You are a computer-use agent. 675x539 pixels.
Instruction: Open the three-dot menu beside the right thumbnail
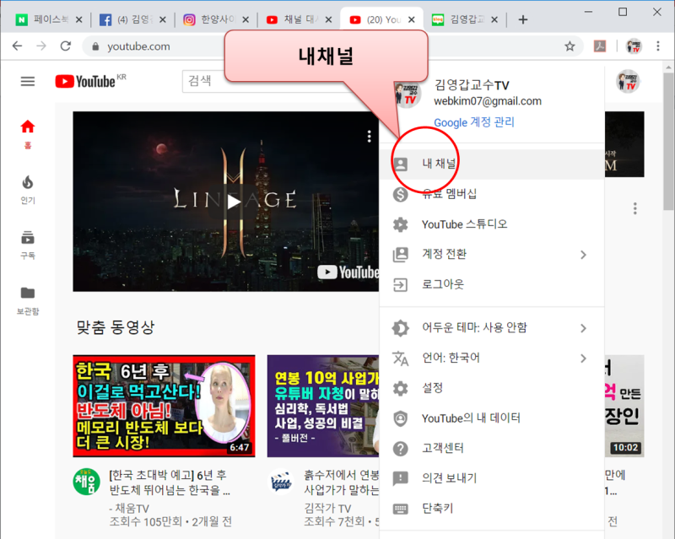(635, 209)
